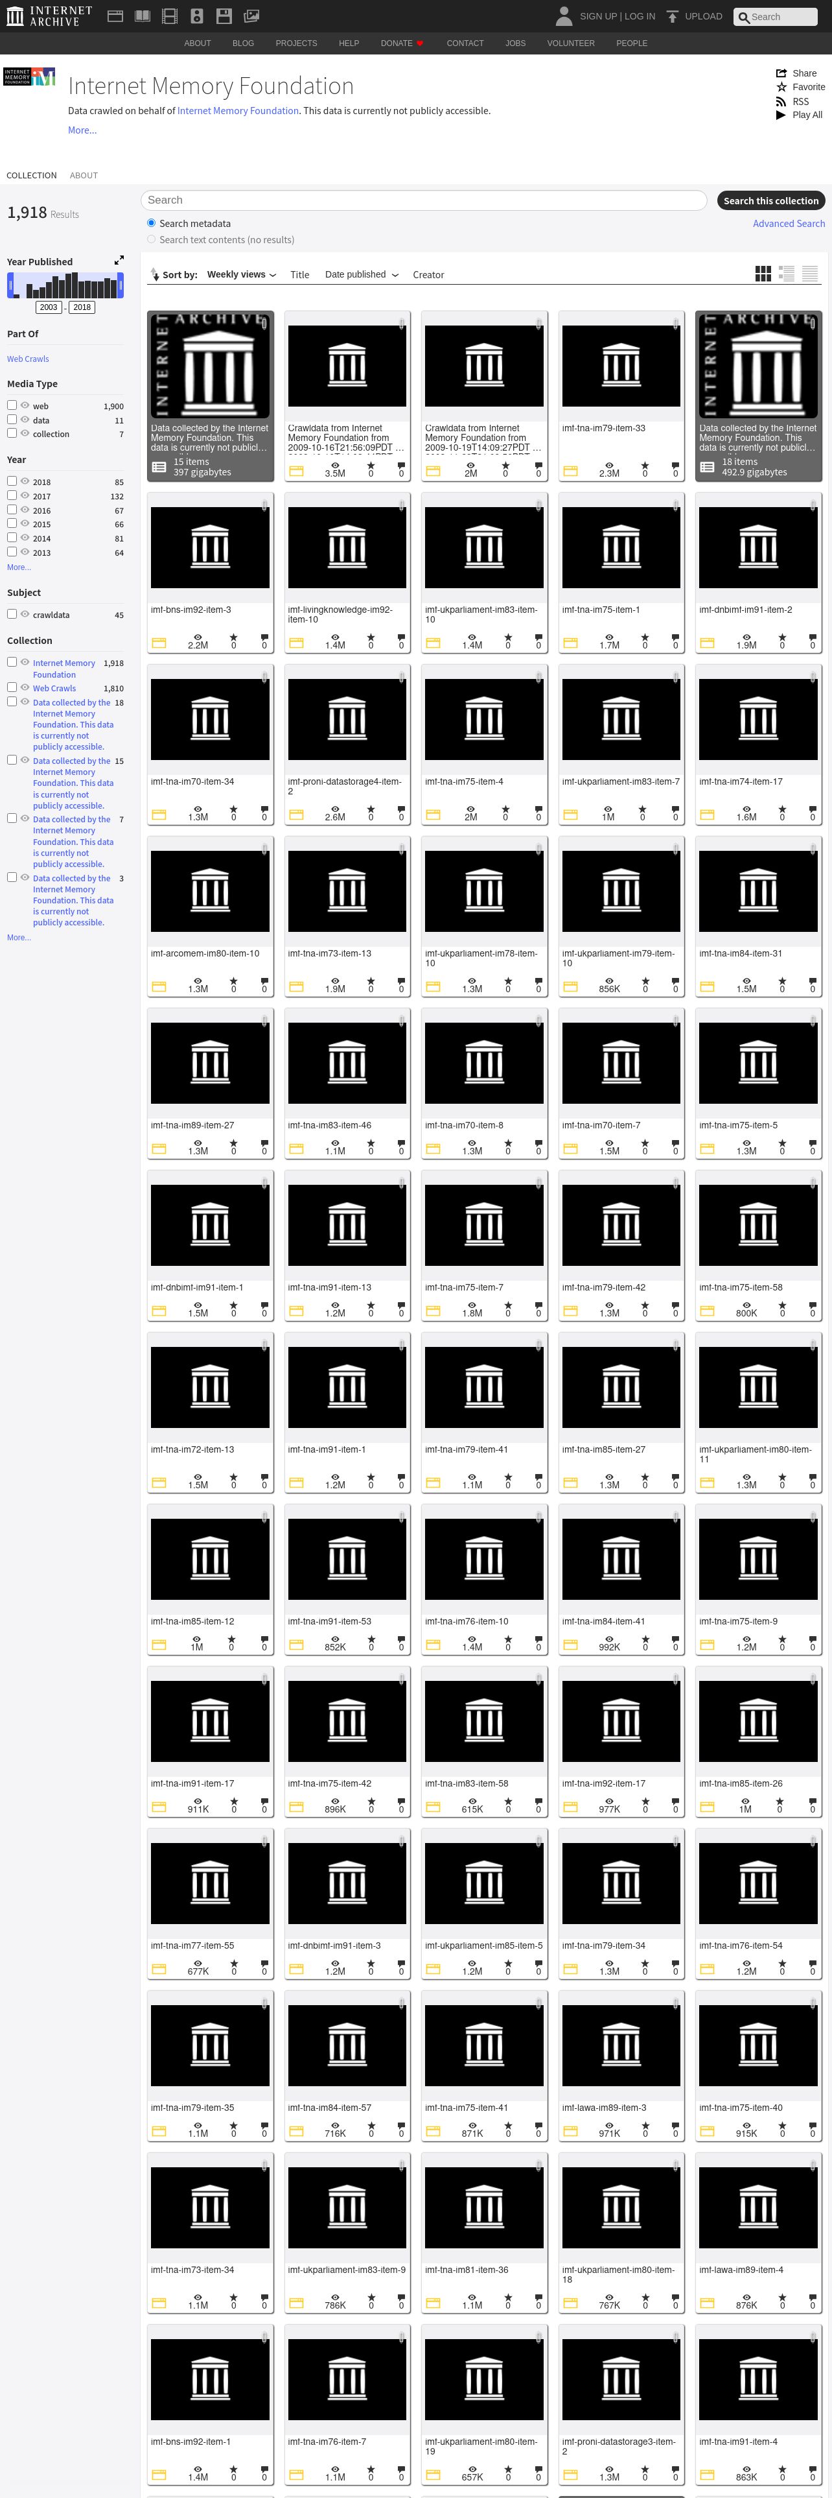Open the imf-livingknowledge-im92-item-10 thumbnail
The height and width of the screenshot is (2498, 832).
coord(347,548)
